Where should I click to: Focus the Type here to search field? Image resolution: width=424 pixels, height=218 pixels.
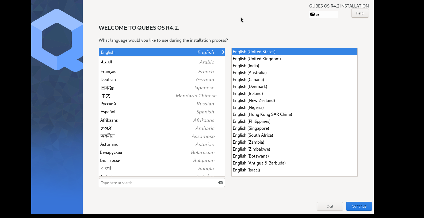coord(162,183)
